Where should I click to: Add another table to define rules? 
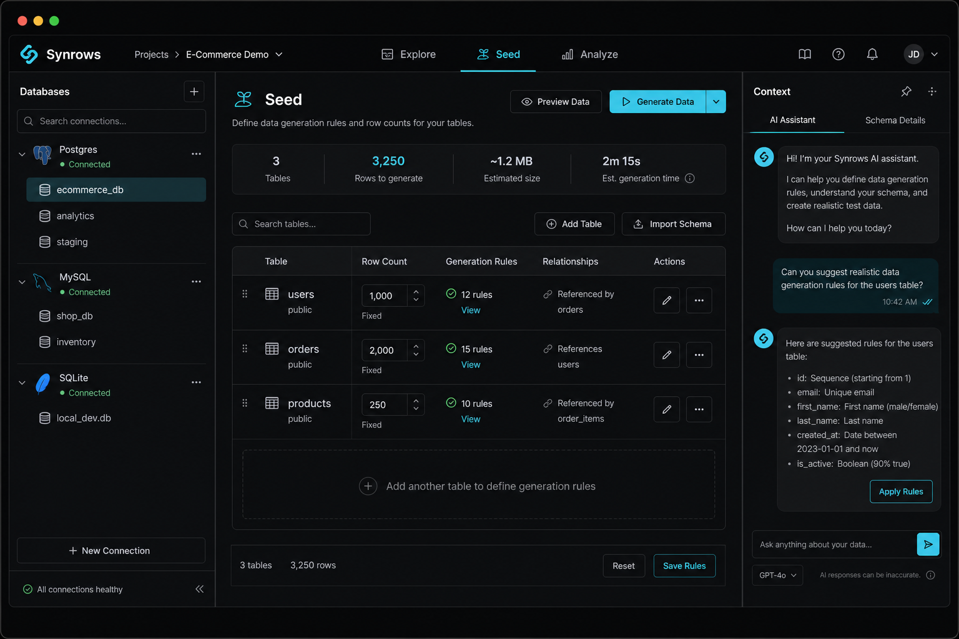[478, 485]
